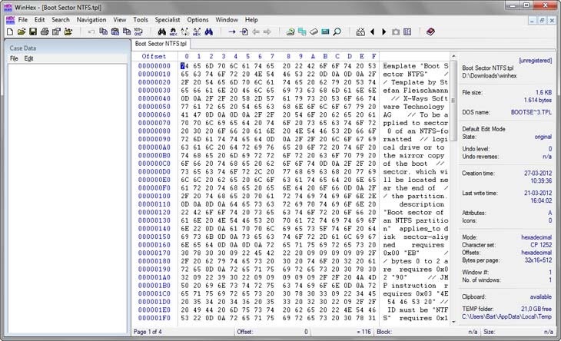Open the Navigation menu
This screenshot has height=341, width=561.
click(91, 20)
